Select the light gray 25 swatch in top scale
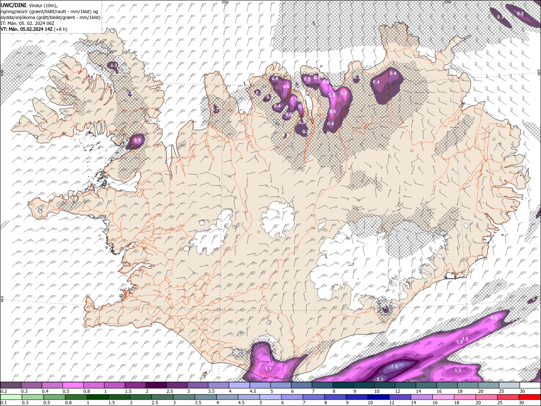This screenshot has height=406, width=541. (509, 385)
